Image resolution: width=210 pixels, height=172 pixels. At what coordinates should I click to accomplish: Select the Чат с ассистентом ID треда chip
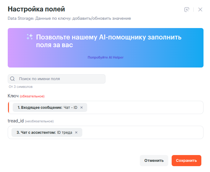43,133
